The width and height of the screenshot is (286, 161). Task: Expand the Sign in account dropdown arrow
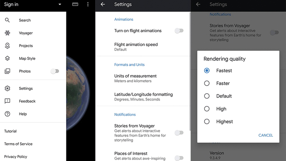pyautogui.click(x=60, y=5)
